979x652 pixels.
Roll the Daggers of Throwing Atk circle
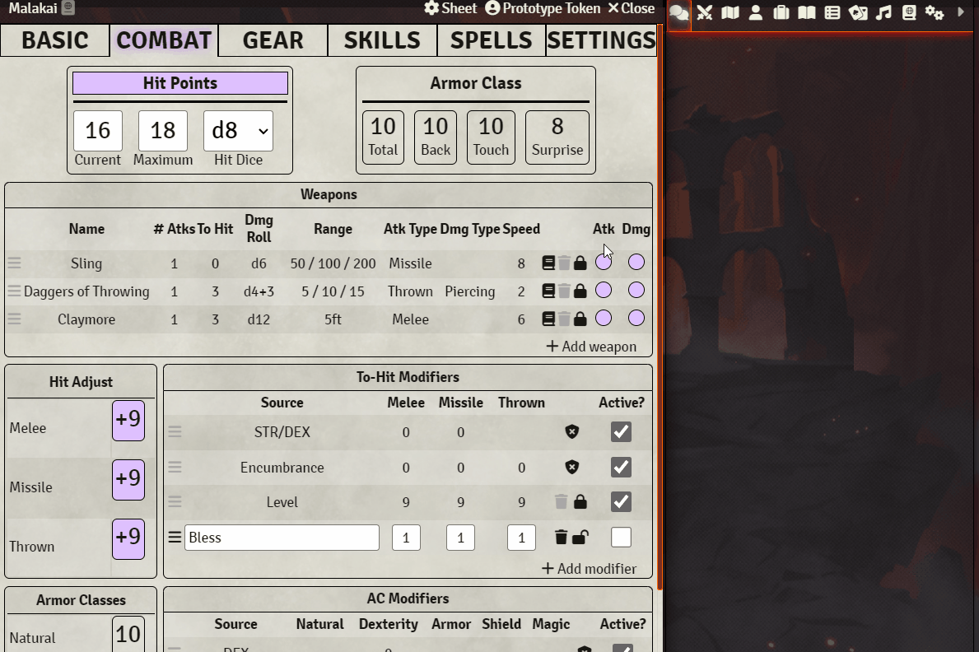pyautogui.click(x=604, y=291)
